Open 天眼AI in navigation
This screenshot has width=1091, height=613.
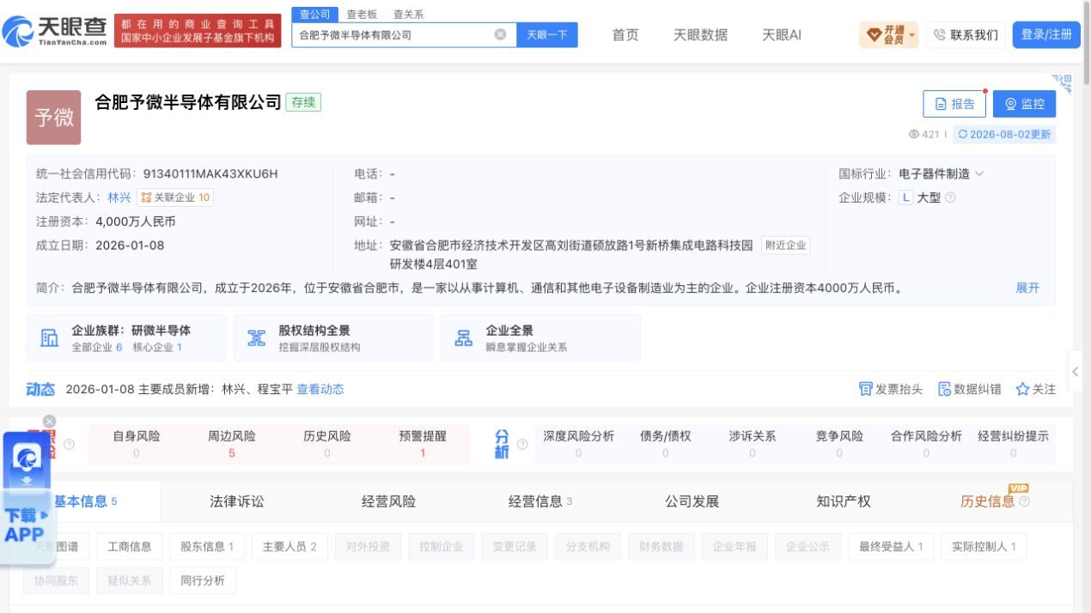pos(782,35)
